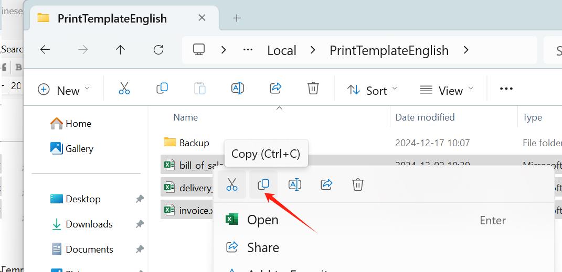Click the Refresh button
Viewport: 562px width, 272px height.
[x=158, y=50]
